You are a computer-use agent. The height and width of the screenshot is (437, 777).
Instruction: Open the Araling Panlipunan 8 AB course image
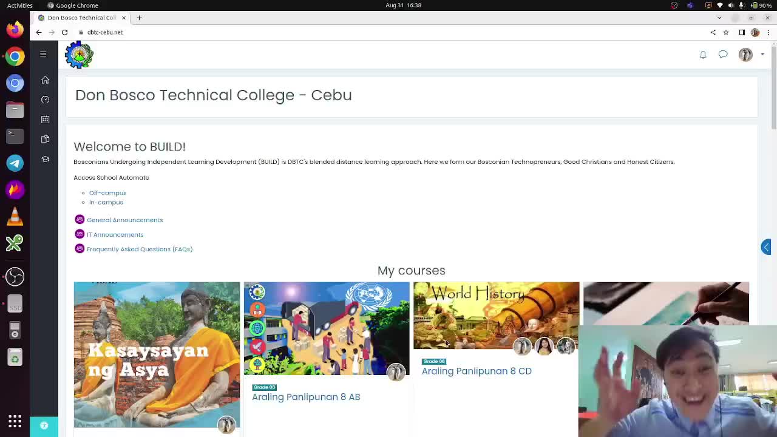click(x=327, y=328)
